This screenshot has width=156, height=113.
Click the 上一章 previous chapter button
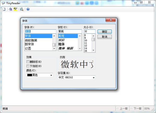tap(122, 109)
